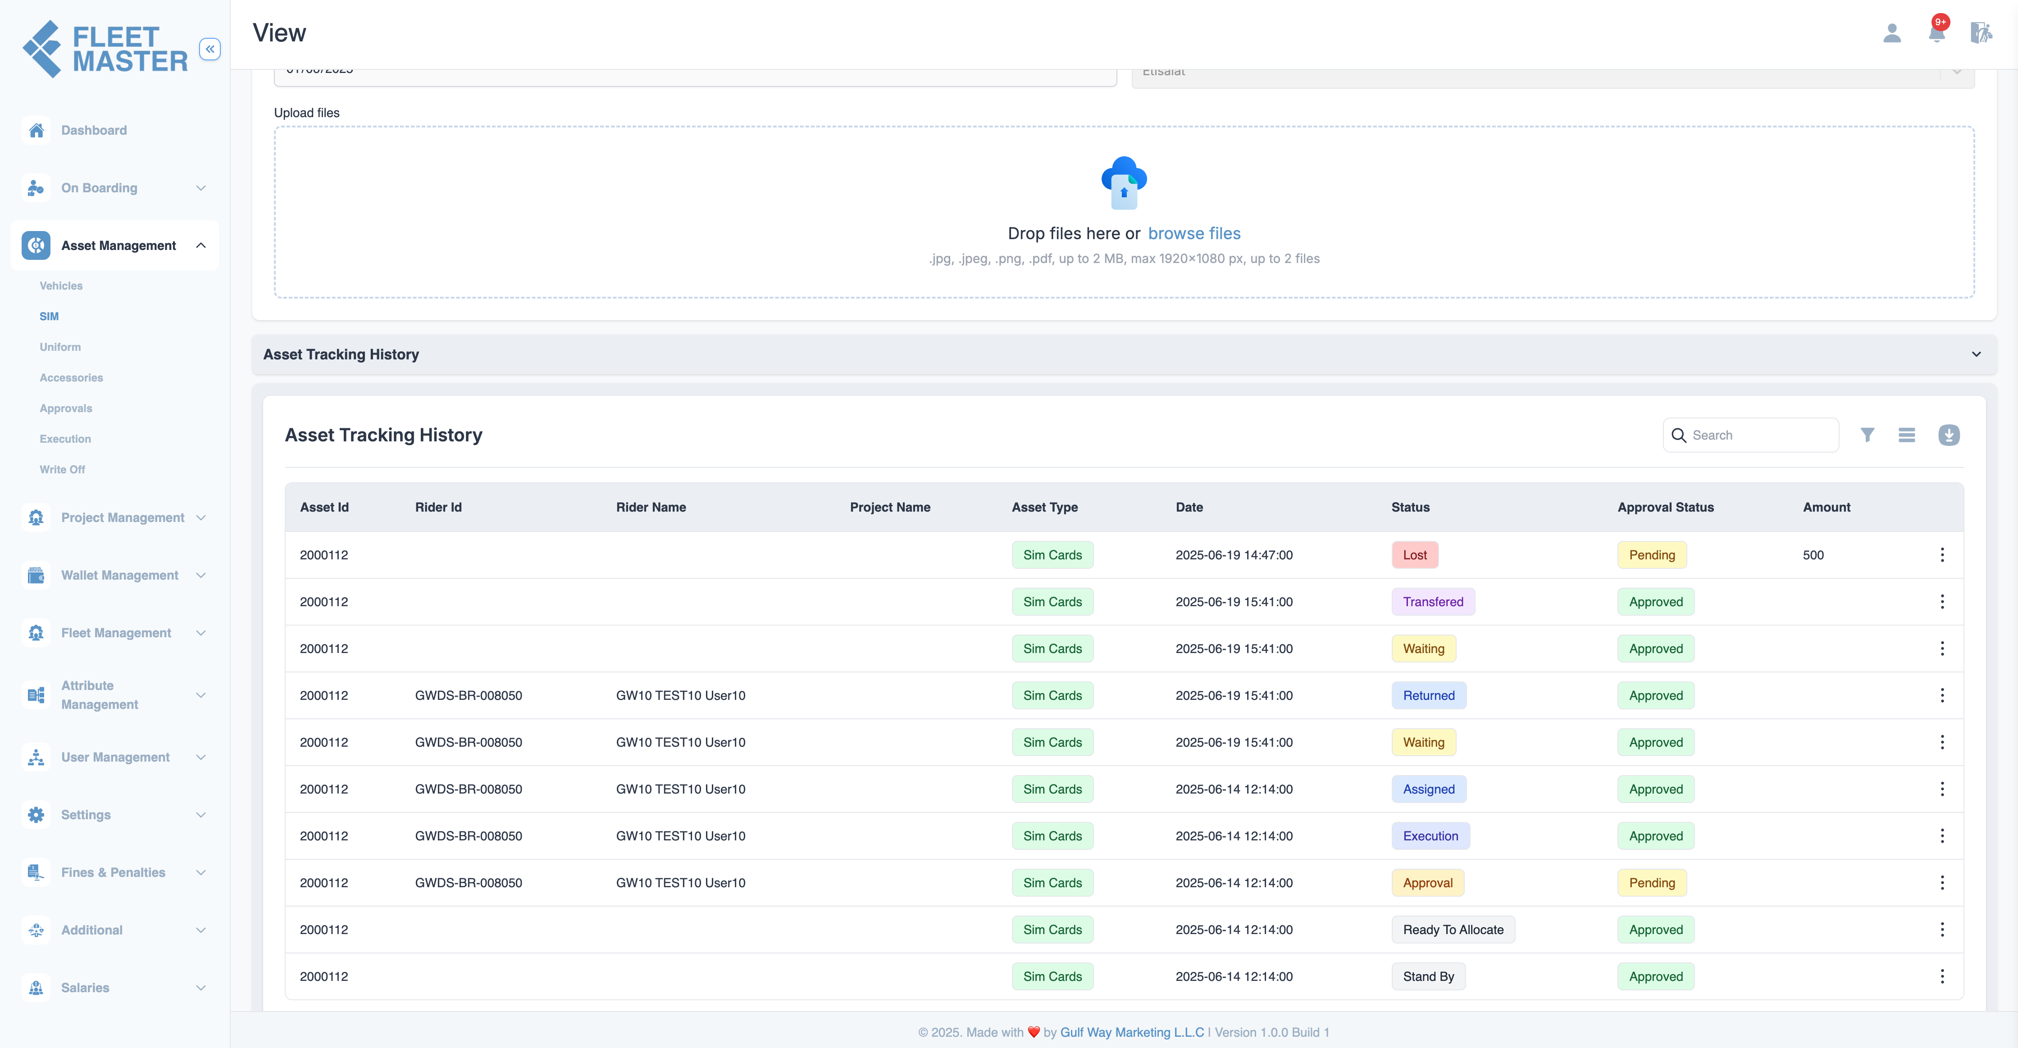Open row actions for the Assigned entry
2018x1048 pixels.
coord(1942,789)
